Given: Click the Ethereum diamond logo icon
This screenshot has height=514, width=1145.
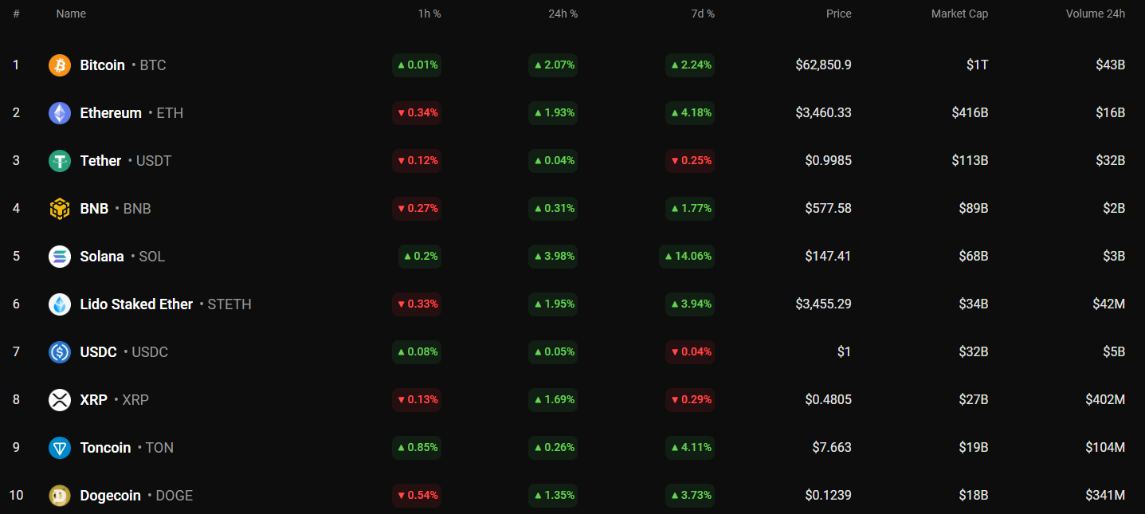Looking at the screenshot, I should tap(60, 113).
